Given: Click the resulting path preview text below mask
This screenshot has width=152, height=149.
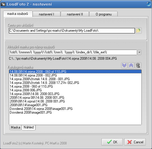Looking at the screenshot, I should 63,59.
